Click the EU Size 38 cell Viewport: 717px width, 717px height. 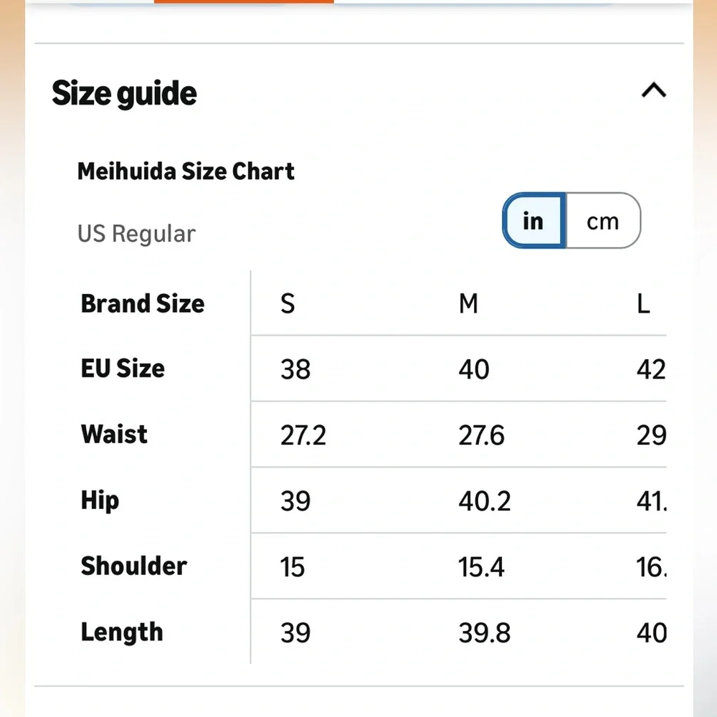295,369
